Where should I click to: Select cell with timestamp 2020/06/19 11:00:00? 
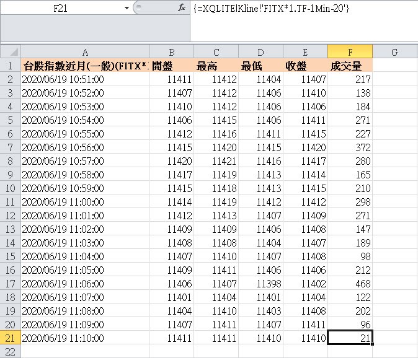[84, 202]
